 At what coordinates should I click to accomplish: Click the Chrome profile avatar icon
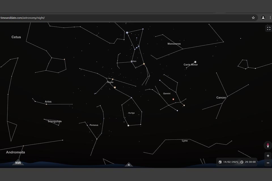[x=263, y=17]
